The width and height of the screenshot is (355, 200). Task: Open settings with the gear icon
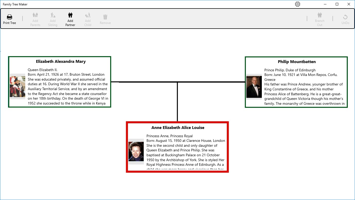point(298,4)
